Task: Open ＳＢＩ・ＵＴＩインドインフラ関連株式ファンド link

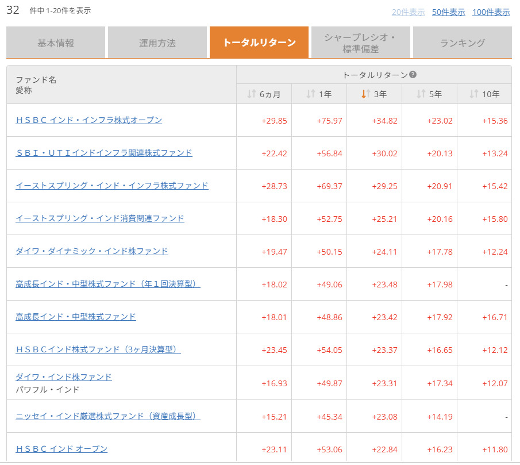Action: [104, 153]
